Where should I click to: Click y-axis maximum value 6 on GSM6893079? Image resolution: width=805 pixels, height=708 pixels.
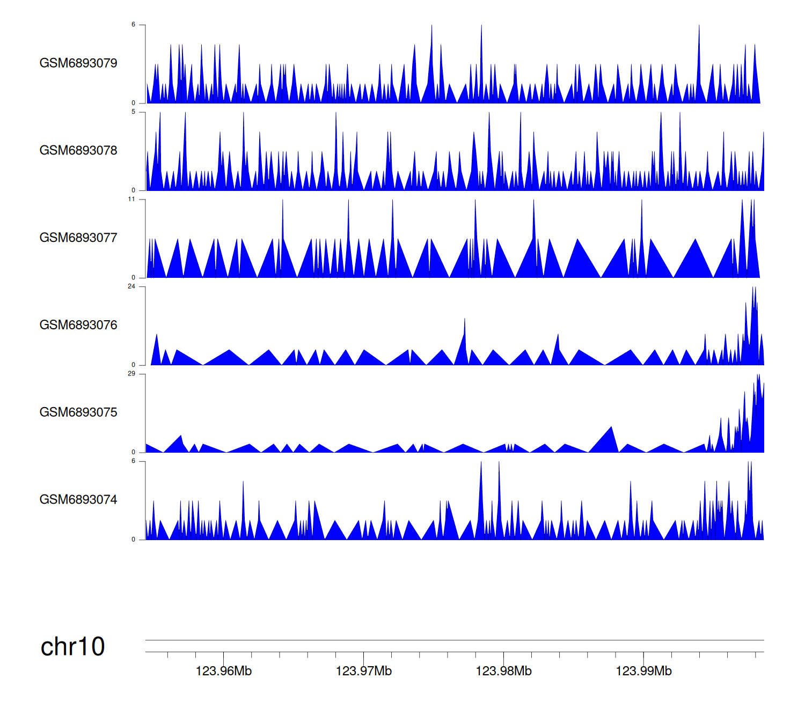click(134, 25)
